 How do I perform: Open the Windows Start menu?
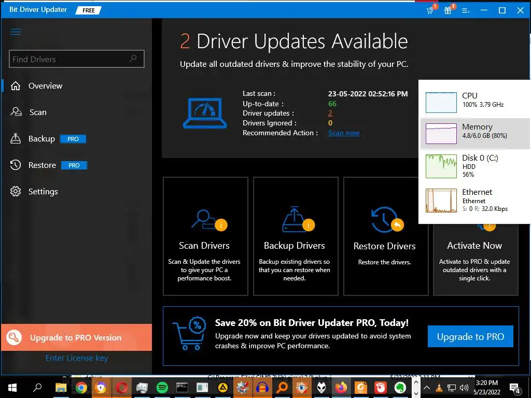(12, 388)
